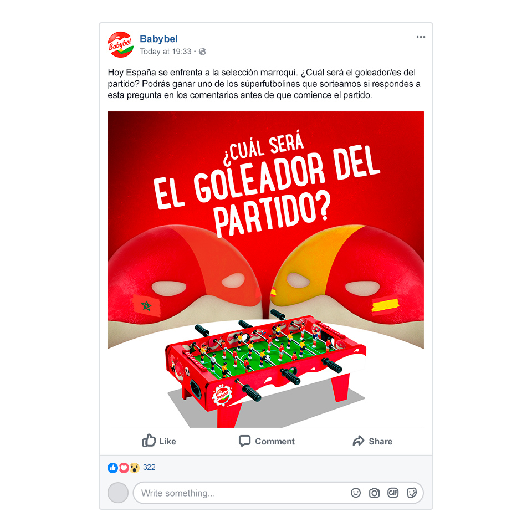Click the gray commenter avatar circle
The width and height of the screenshot is (532, 532).
pyautogui.click(x=117, y=493)
